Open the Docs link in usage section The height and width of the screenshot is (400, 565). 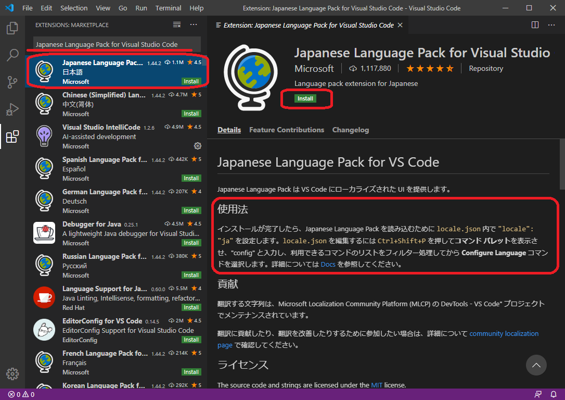[x=328, y=265]
